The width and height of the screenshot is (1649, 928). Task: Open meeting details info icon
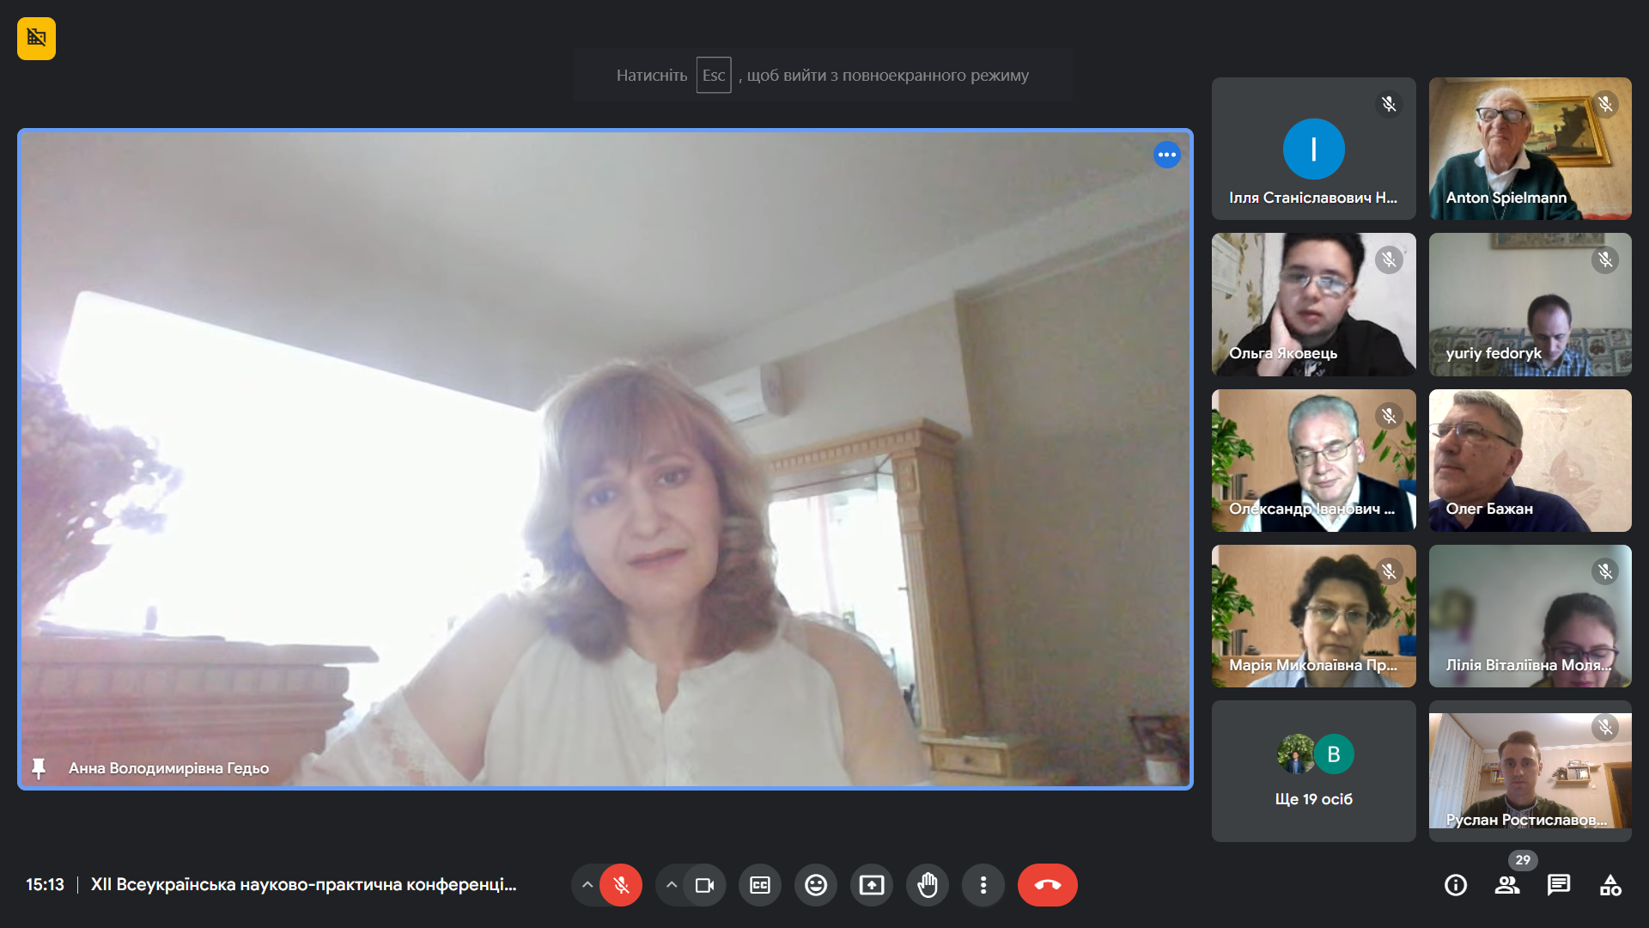(x=1456, y=885)
